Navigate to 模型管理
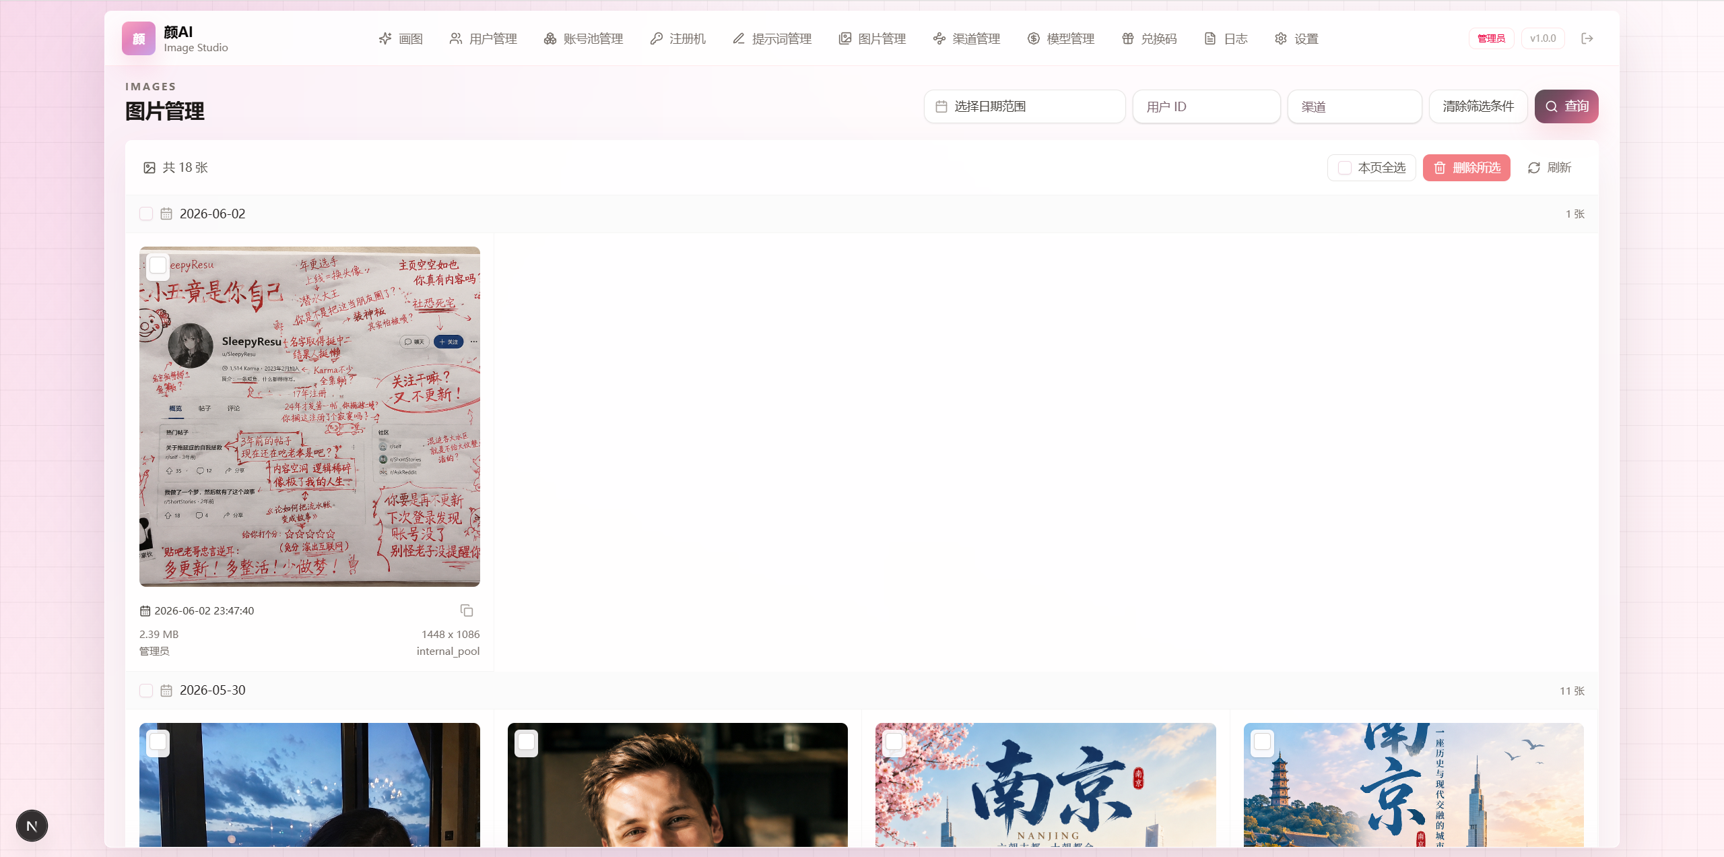This screenshot has height=857, width=1724. point(1061,38)
